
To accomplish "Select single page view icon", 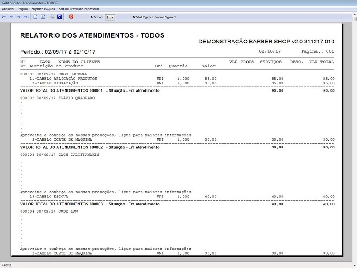I will 36,17.
